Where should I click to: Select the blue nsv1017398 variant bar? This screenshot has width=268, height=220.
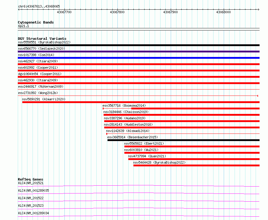coord(139,58)
